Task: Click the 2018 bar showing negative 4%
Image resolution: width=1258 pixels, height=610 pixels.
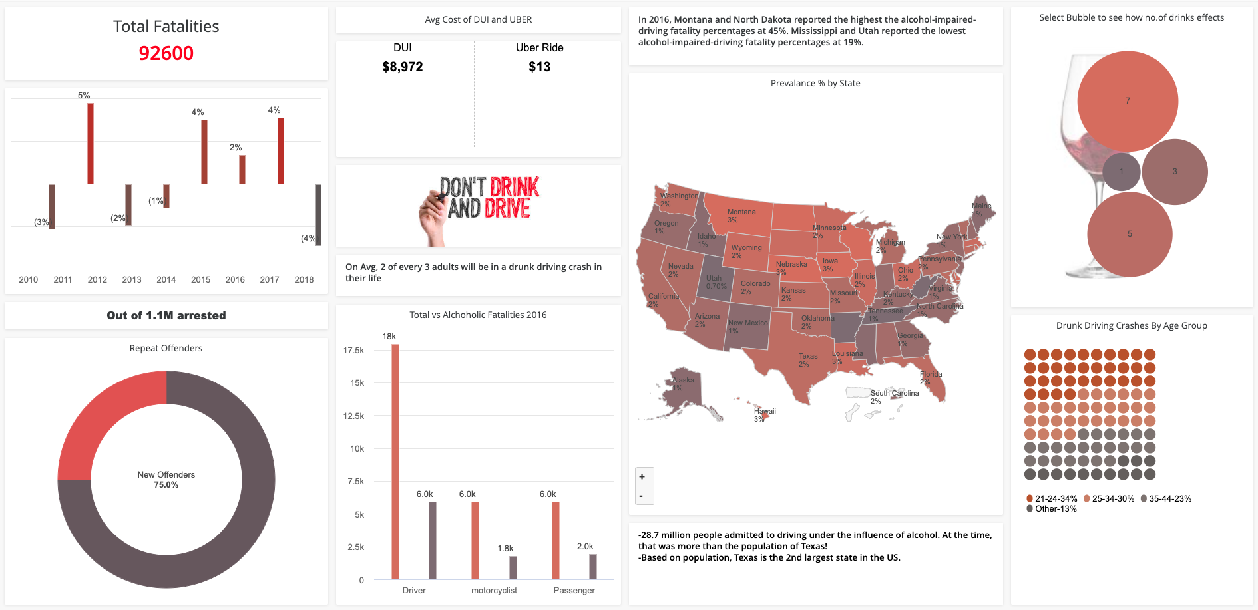Action: pos(319,214)
